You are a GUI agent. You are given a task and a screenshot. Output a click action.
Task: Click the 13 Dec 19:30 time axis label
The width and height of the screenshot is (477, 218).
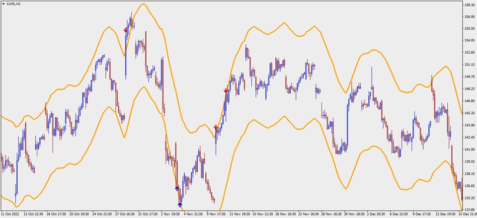click(x=445, y=214)
